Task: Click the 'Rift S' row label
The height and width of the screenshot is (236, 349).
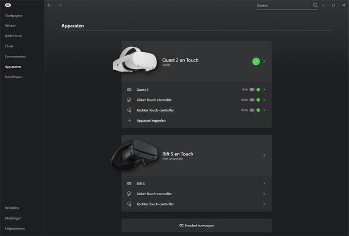Action: [140, 183]
